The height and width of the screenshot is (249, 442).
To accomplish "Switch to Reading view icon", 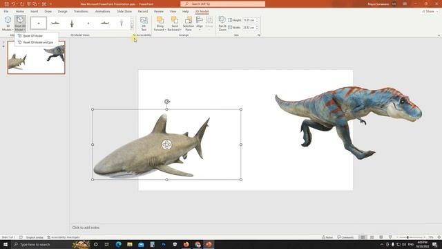I will [381, 237].
